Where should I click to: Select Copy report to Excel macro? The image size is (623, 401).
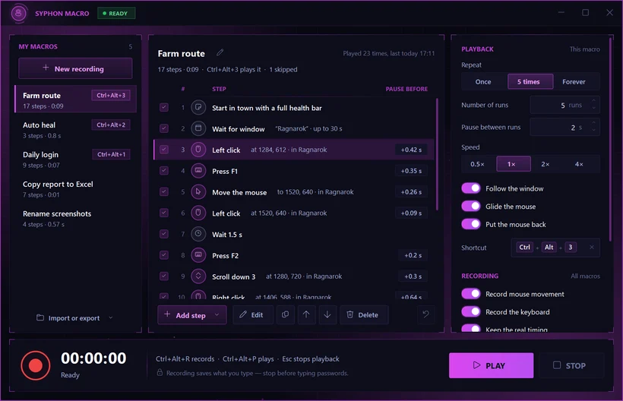click(75, 189)
